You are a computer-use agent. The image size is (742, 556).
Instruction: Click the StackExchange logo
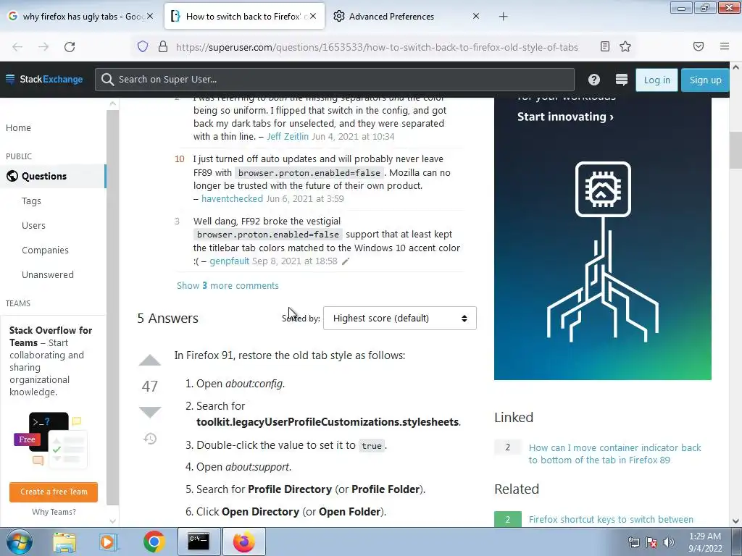click(x=44, y=79)
